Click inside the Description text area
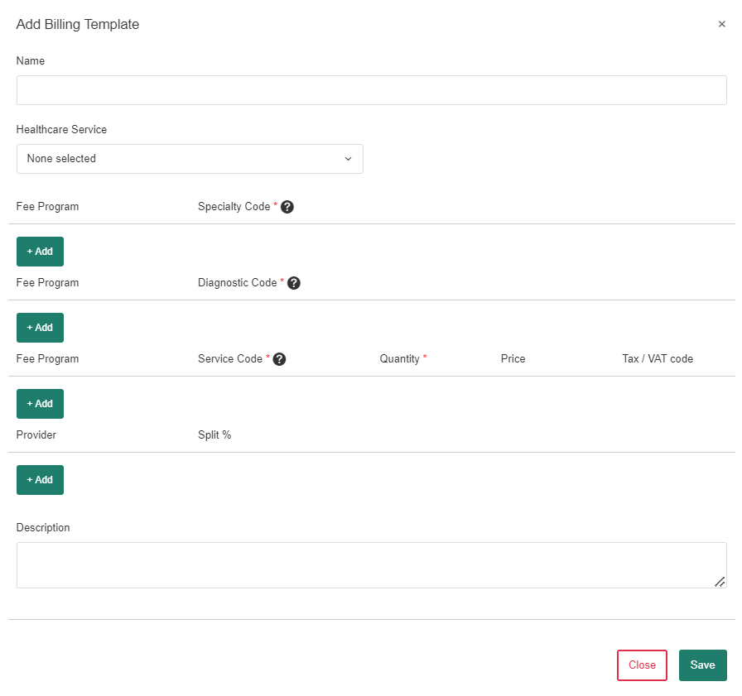The image size is (742, 696). (x=372, y=565)
